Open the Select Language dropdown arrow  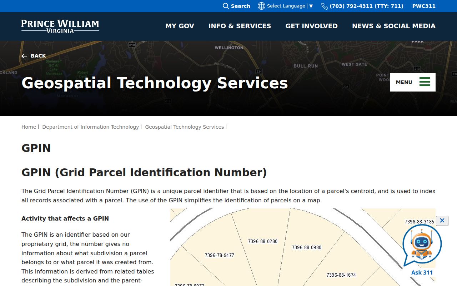311,6
